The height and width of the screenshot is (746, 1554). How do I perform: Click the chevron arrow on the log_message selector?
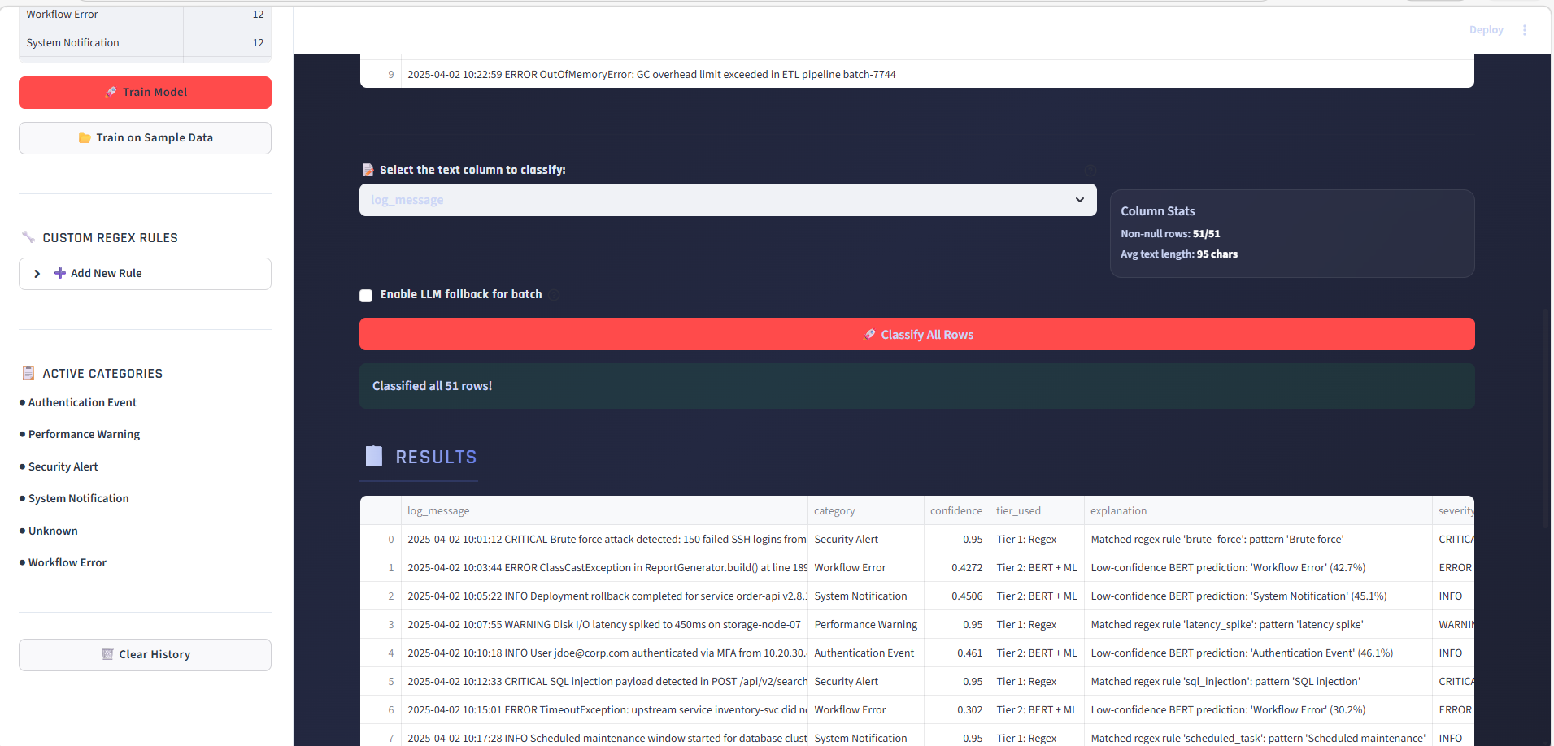tap(1079, 199)
